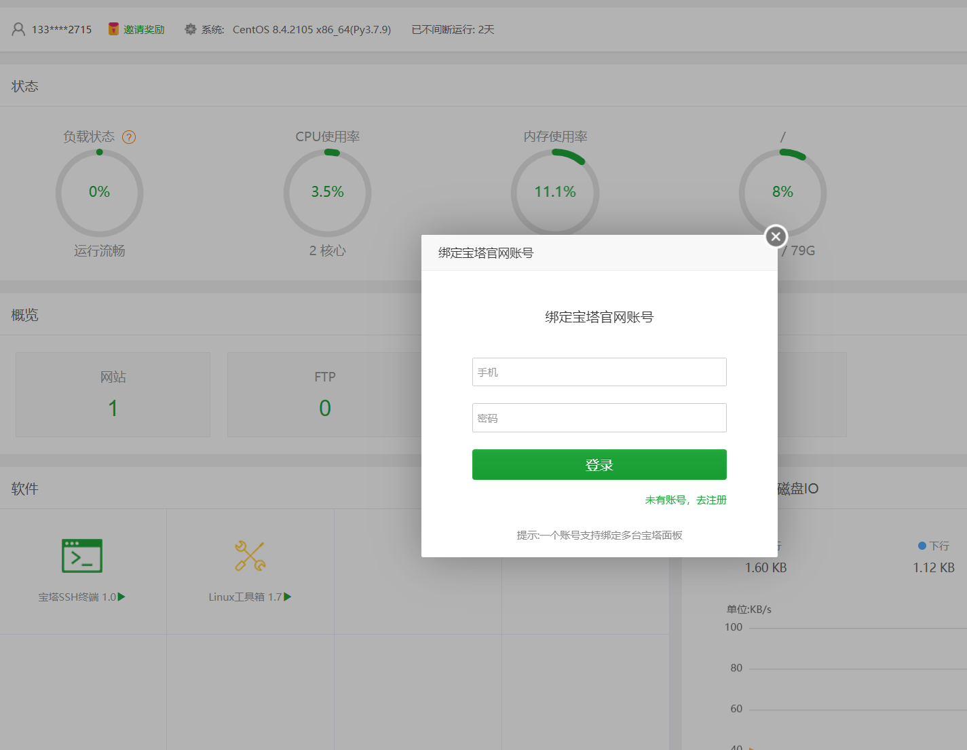This screenshot has width=967, height=750.
Task: Click the 负载状态 help question mark icon
Action: tap(129, 137)
